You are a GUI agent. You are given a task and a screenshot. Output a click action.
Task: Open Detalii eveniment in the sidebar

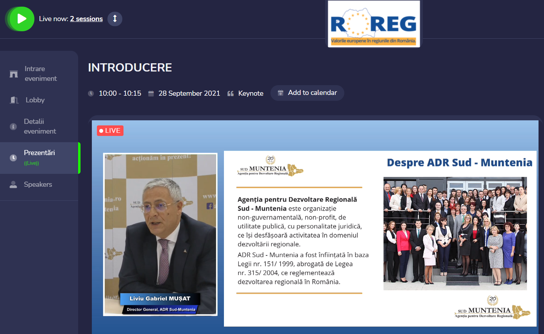click(39, 126)
